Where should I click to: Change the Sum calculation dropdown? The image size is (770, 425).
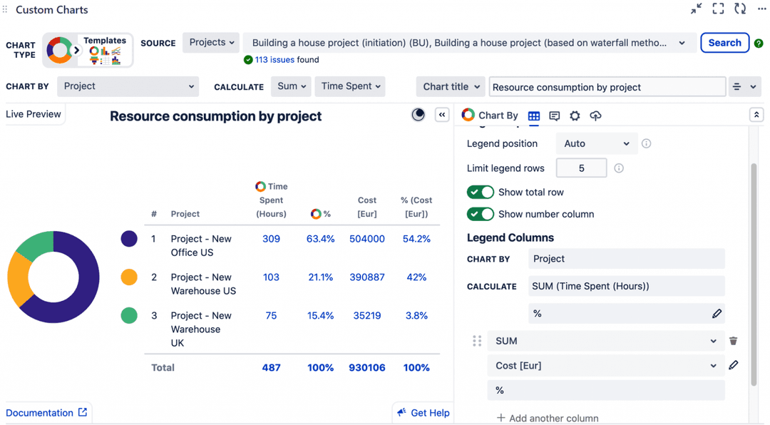tap(291, 86)
